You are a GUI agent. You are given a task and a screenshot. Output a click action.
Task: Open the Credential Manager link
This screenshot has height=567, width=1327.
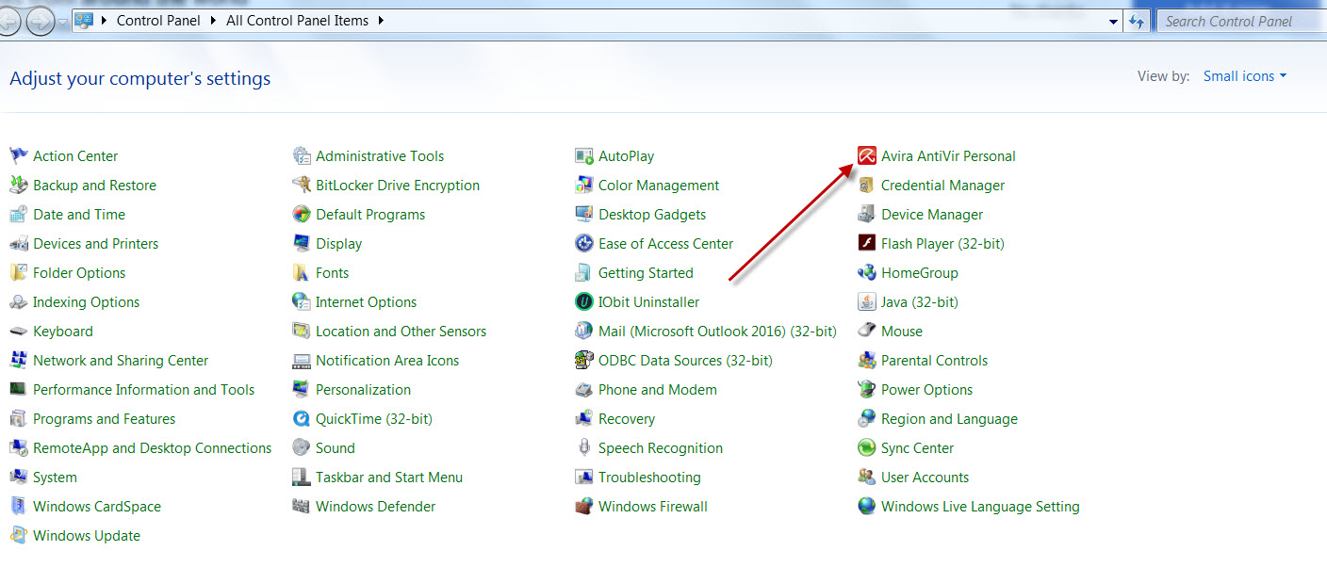[x=942, y=186]
